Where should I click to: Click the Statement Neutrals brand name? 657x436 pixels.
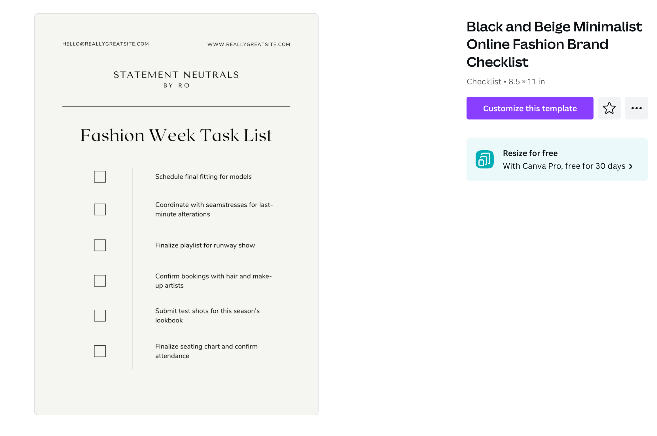176,75
